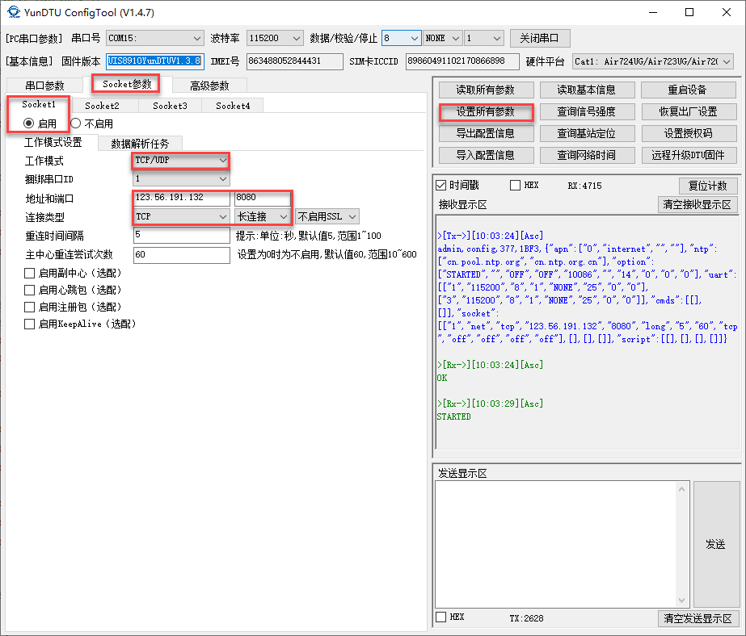
Task: Click the 设置所有参数 button
Action: (486, 111)
